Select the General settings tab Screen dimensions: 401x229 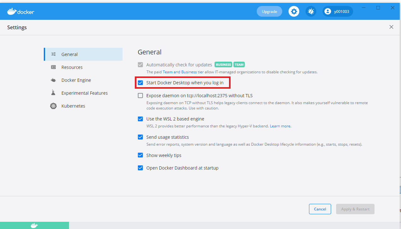click(x=83, y=54)
